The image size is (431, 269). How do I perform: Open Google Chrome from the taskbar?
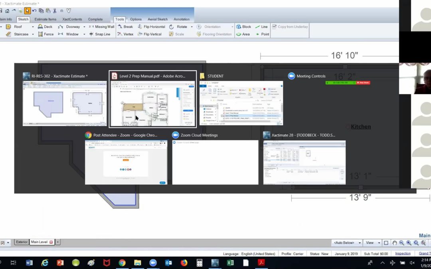pyautogui.click(x=122, y=263)
